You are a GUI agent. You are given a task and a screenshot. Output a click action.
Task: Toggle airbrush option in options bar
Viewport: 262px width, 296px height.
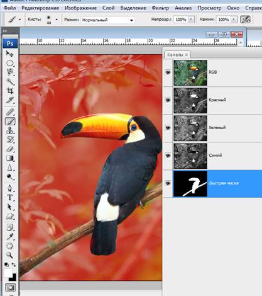tap(245, 20)
